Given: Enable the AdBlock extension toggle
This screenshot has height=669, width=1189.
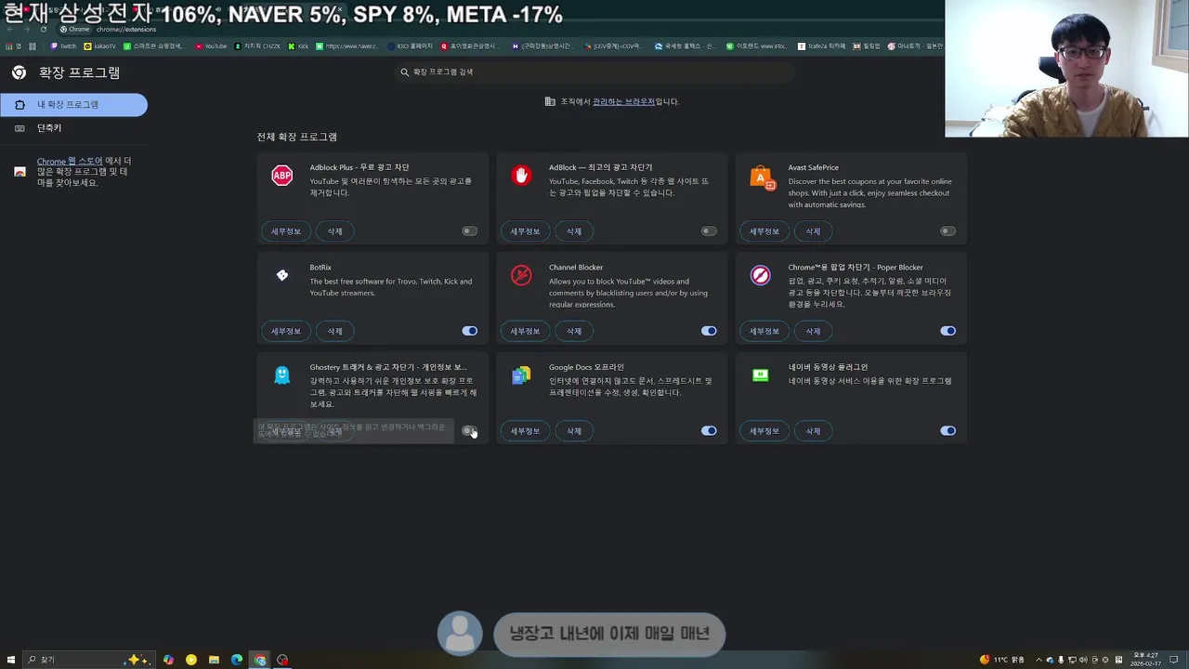Looking at the screenshot, I should pyautogui.click(x=709, y=231).
